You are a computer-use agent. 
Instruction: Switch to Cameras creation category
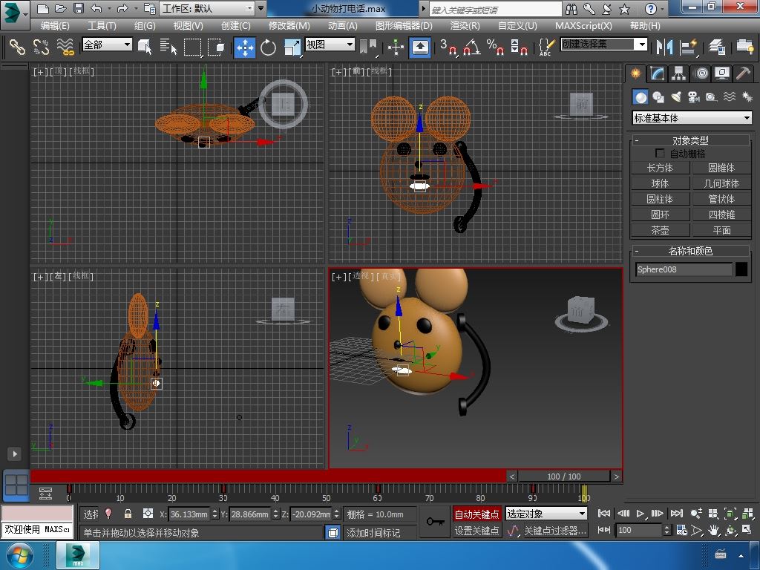coord(694,97)
